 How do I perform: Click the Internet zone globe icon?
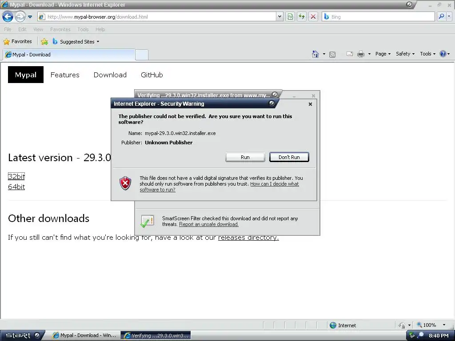pos(333,325)
